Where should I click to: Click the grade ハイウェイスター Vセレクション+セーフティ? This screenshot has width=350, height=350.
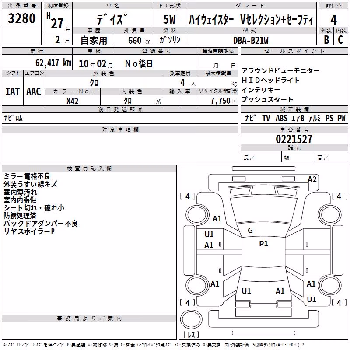251,19
